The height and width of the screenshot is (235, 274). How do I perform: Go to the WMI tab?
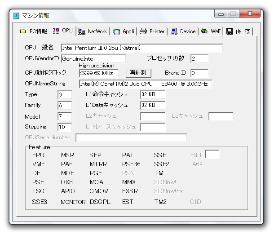click(211, 31)
